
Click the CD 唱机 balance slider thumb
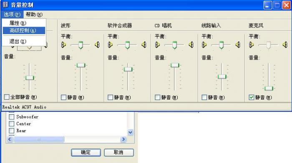point(174,45)
